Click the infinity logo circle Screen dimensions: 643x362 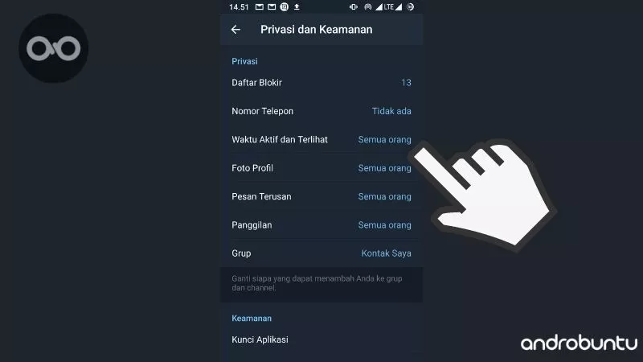pos(53,48)
